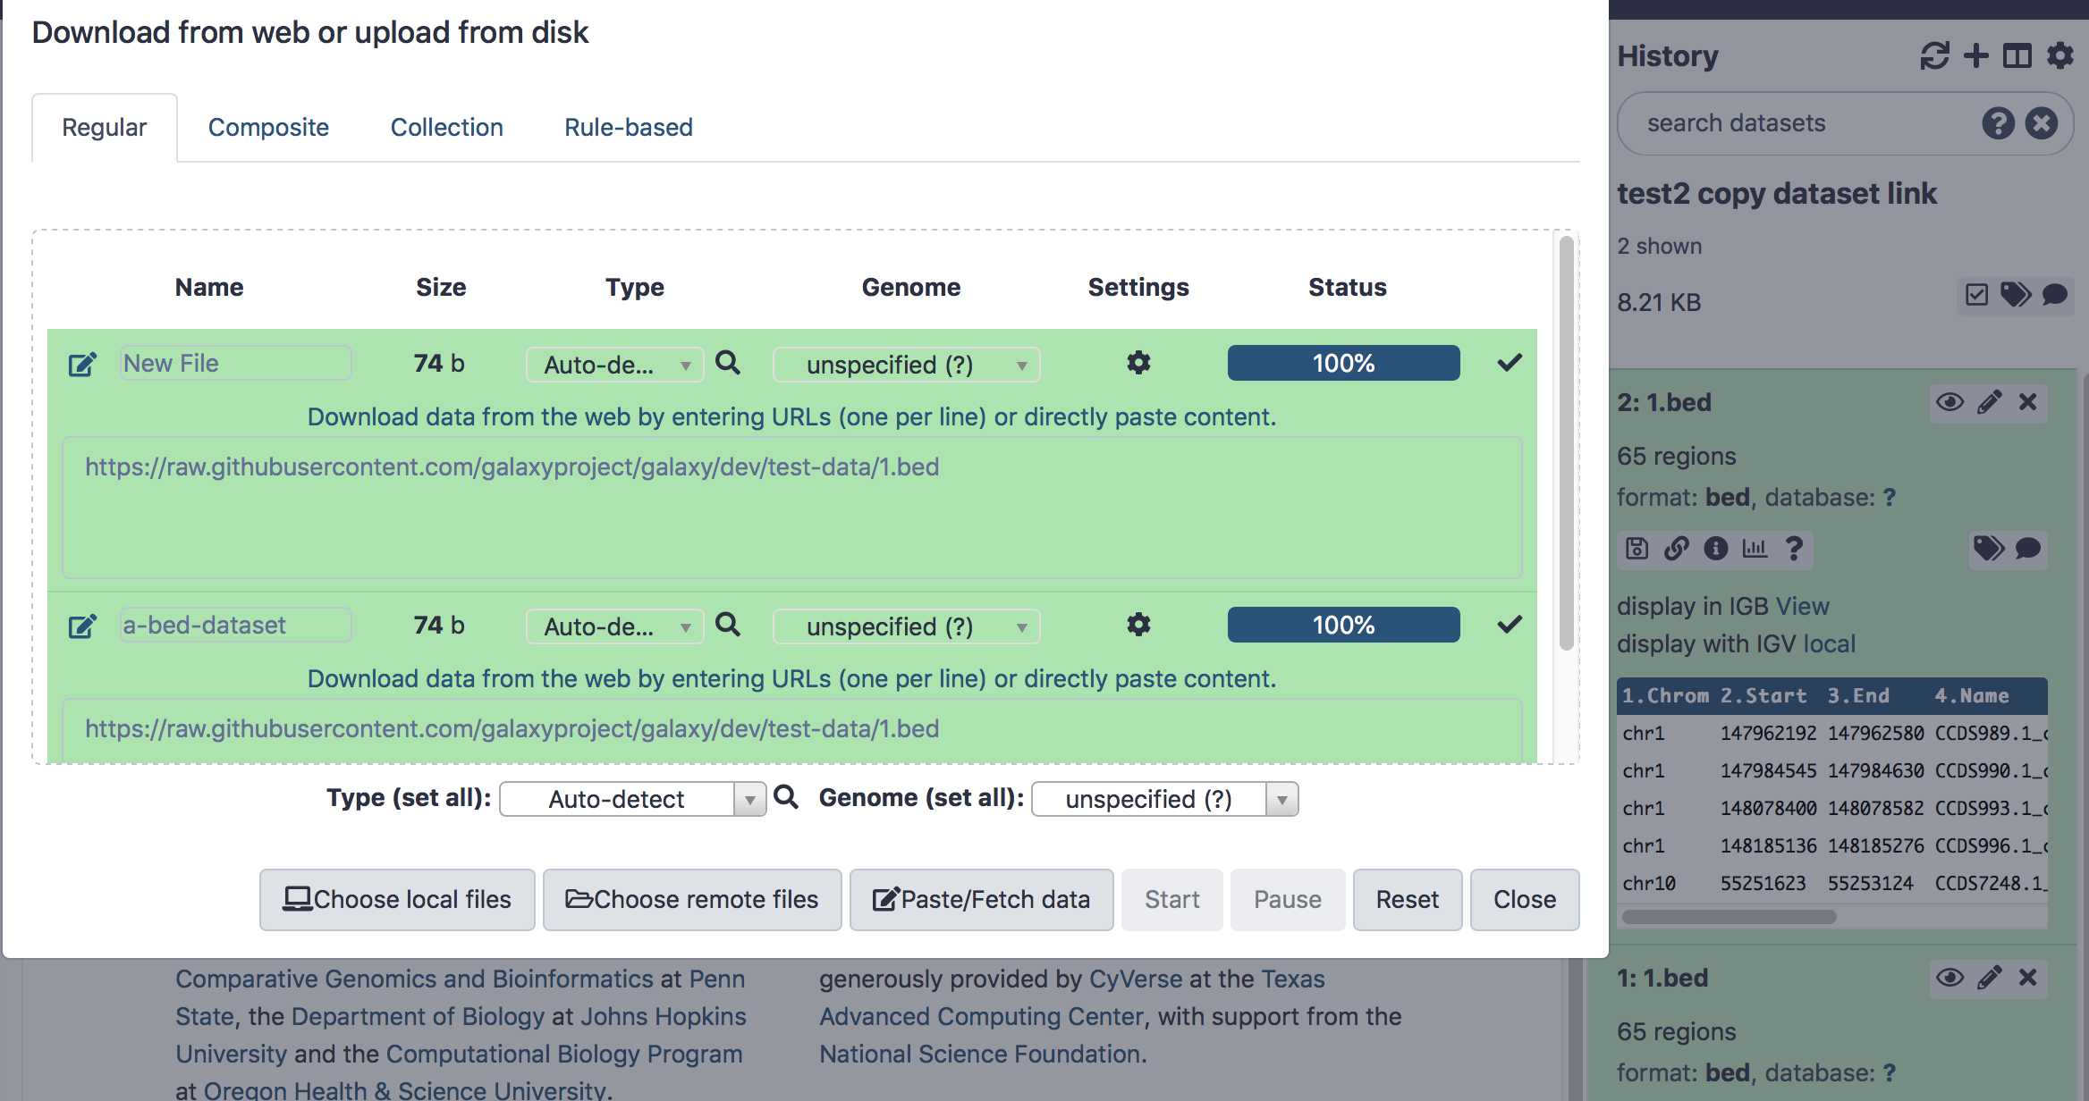This screenshot has width=2089, height=1101.
Task: Click the Paste/Fetch data button
Action: pyautogui.click(x=981, y=899)
